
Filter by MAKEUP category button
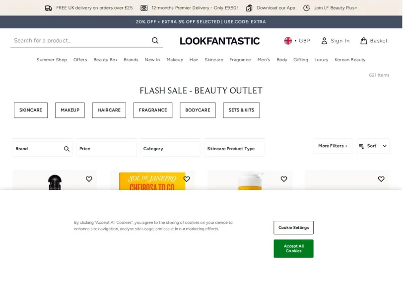point(70,110)
